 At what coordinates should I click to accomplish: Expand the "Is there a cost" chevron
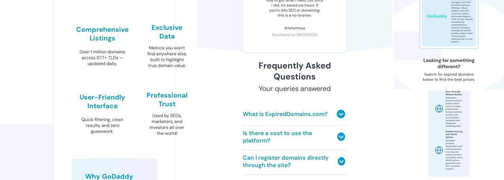(341, 137)
